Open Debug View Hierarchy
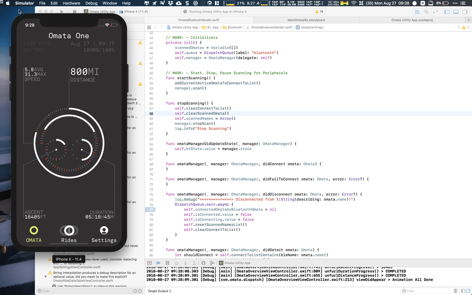This screenshot has width=472, height=295. (203, 263)
